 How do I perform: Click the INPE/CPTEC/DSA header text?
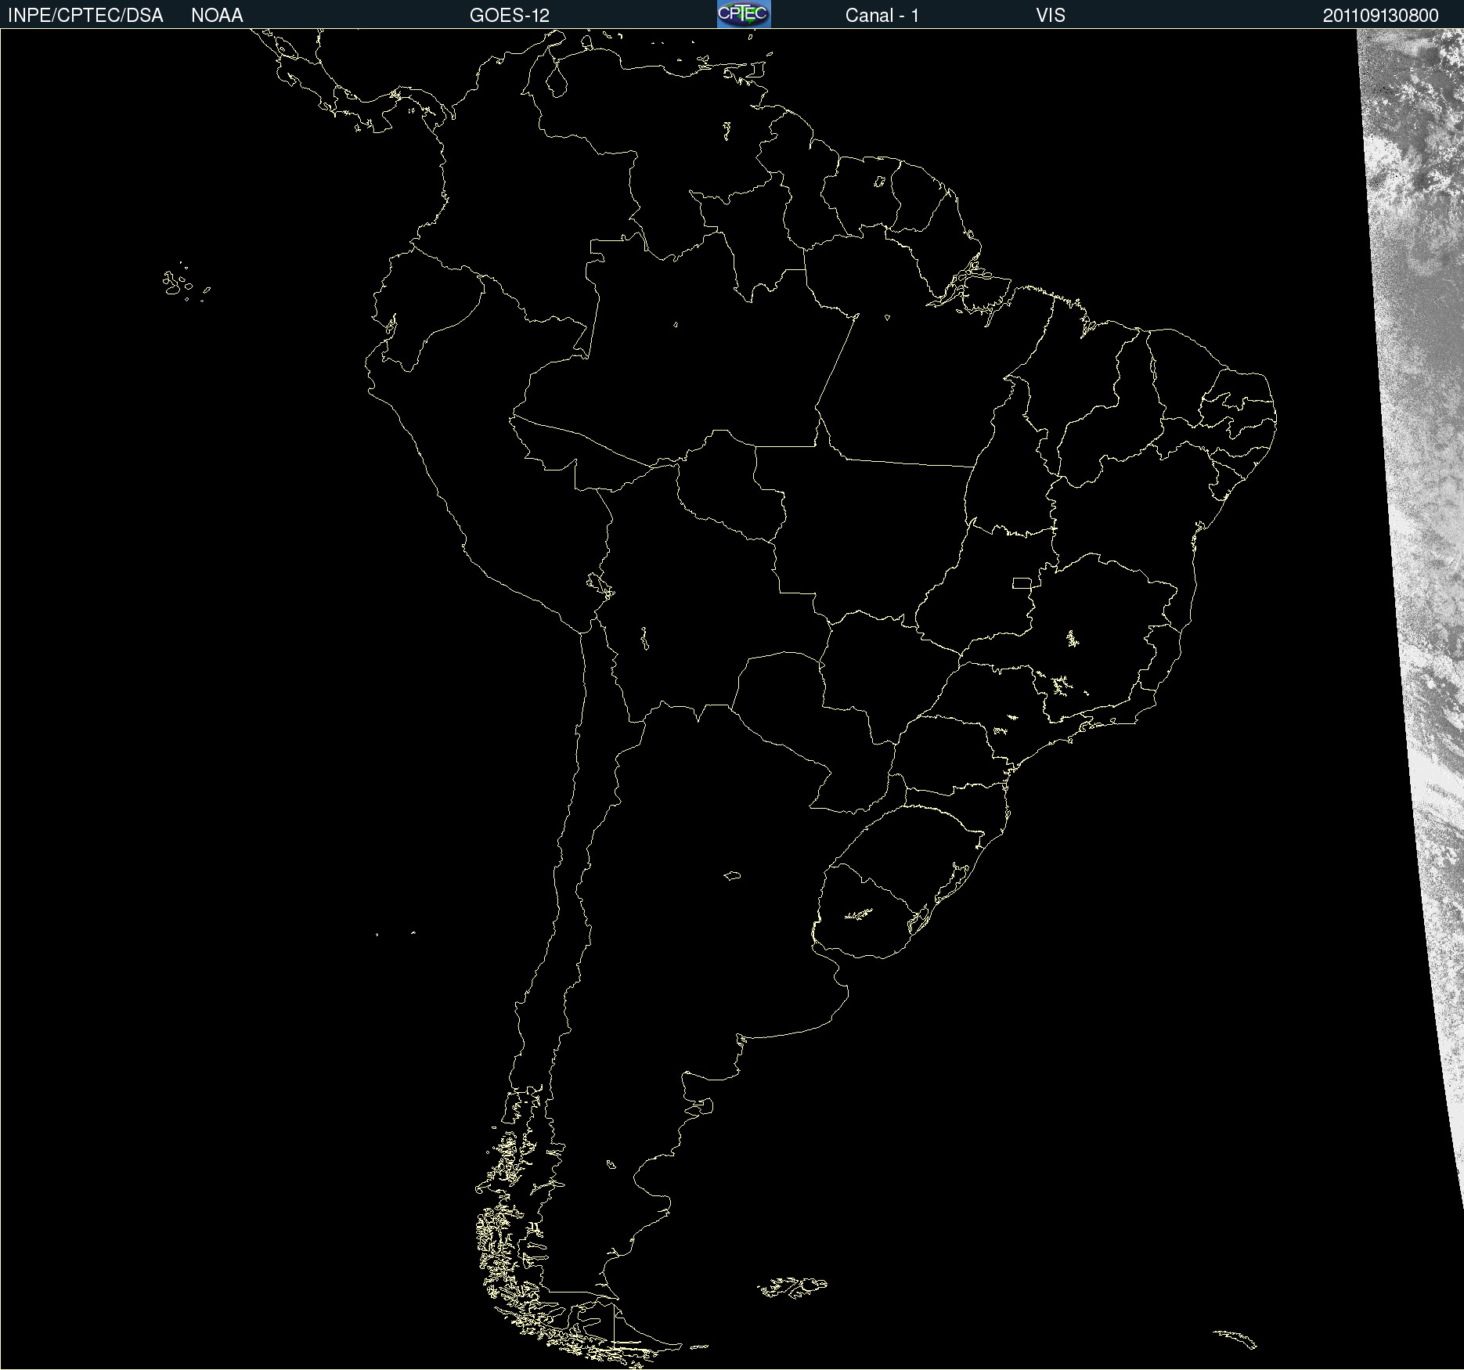click(85, 16)
